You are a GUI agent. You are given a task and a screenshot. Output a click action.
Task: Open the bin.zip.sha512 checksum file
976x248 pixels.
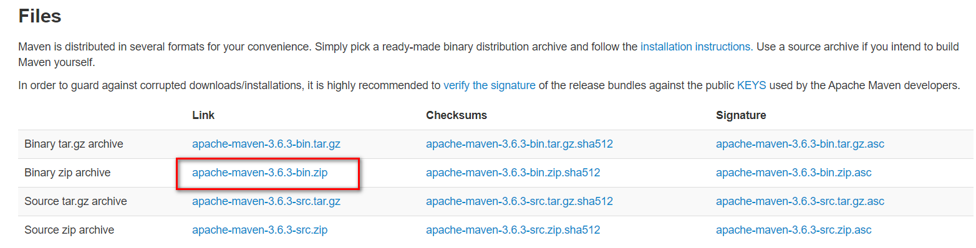coord(513,173)
